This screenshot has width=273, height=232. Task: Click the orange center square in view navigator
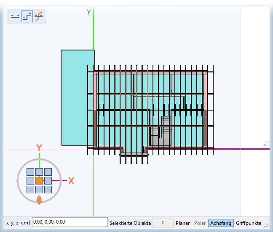pyautogui.click(x=39, y=181)
